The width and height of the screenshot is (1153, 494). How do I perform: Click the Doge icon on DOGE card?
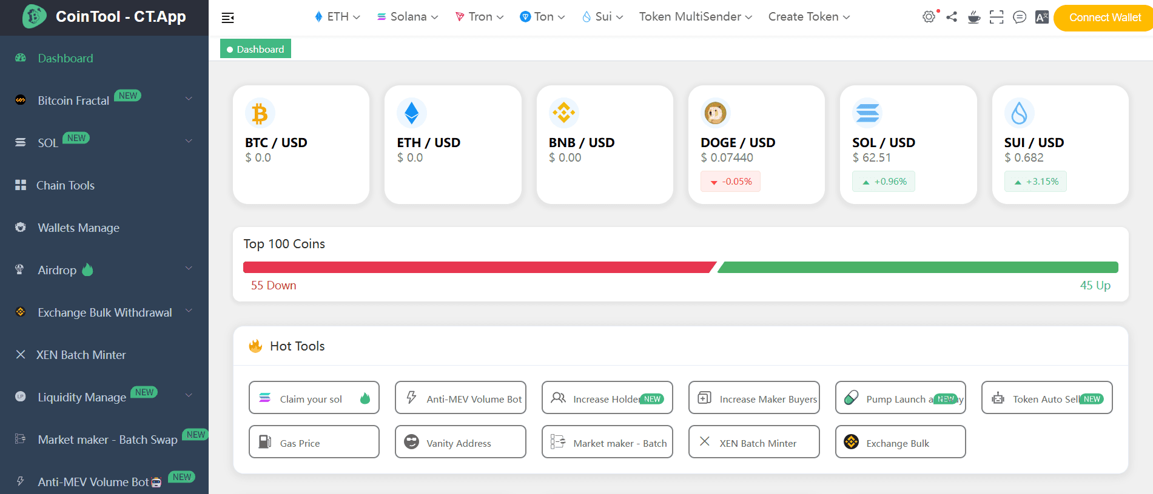coord(716,113)
